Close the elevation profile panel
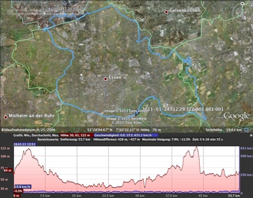 click(x=251, y=135)
